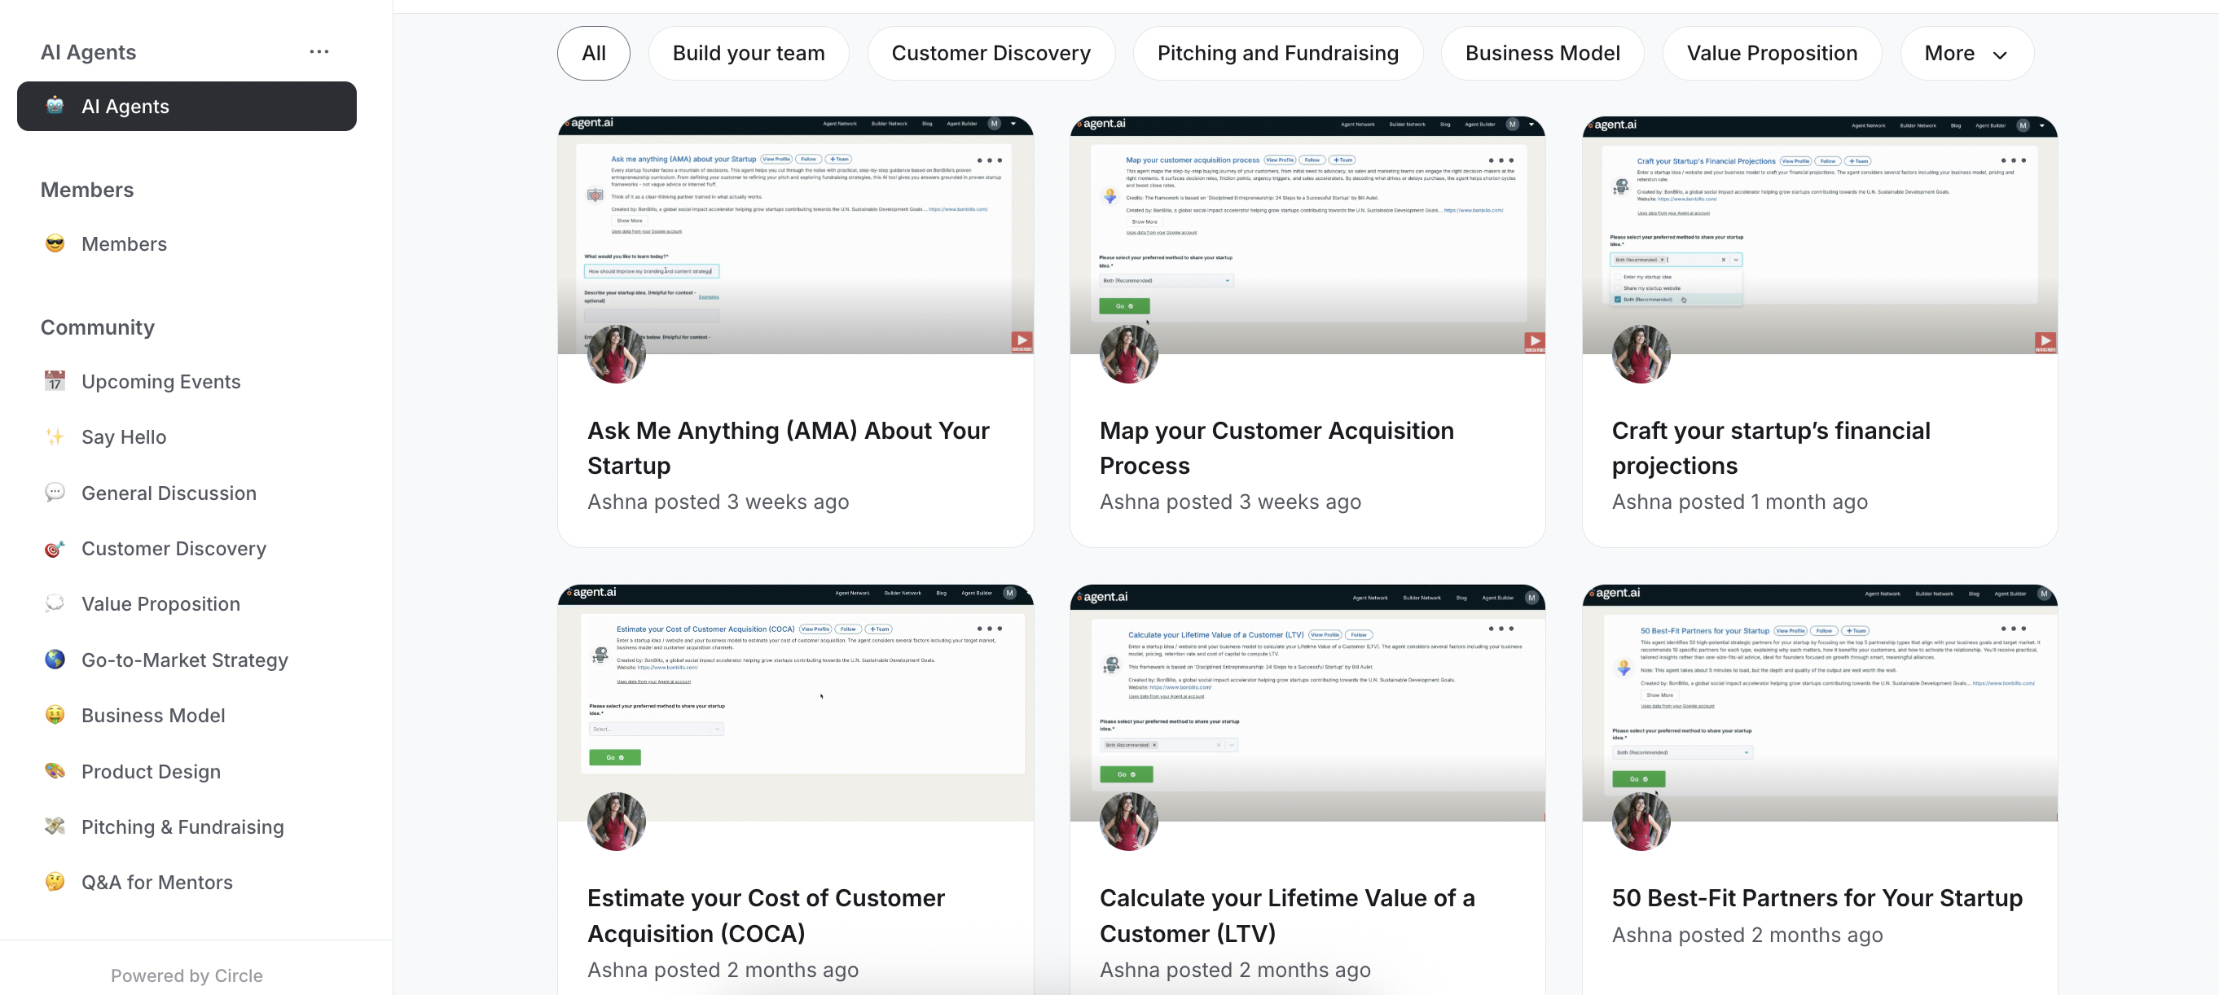Viewport: 2219px width, 995px height.
Task: Open Ask Me Anything About Your Startup post
Action: (788, 448)
